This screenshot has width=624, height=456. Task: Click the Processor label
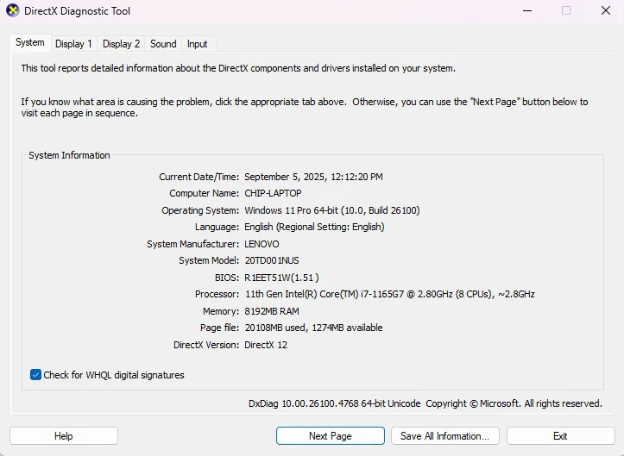[x=217, y=294]
